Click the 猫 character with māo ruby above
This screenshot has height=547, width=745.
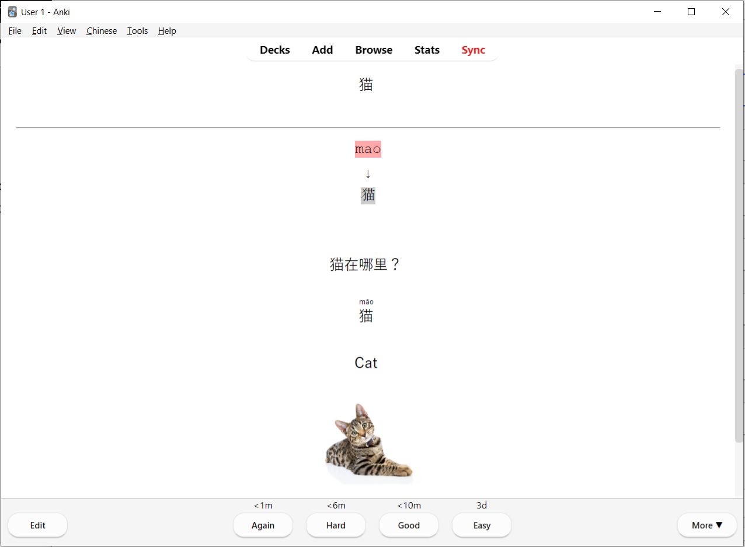tap(366, 316)
